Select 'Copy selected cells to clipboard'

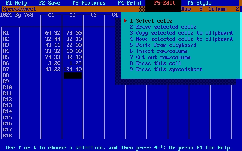tap(181, 33)
